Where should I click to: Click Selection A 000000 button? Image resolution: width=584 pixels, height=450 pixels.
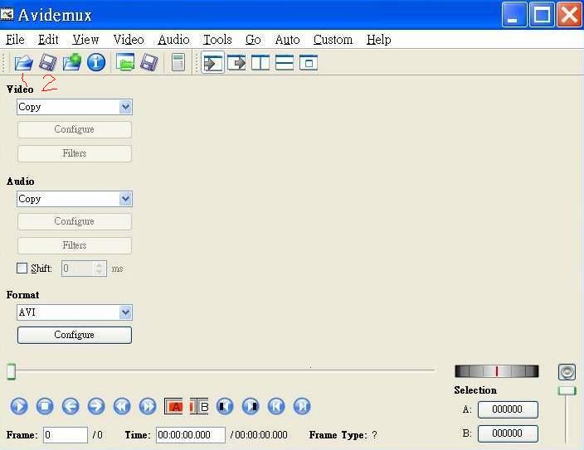[x=508, y=409]
